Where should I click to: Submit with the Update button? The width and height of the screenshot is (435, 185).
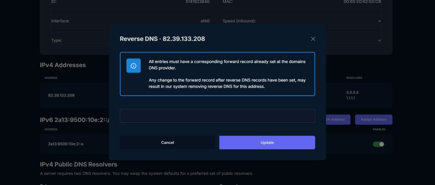[x=267, y=143]
